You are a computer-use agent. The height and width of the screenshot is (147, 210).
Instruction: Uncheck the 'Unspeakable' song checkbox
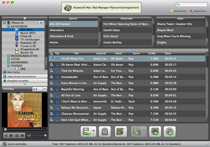[x=52, y=77]
